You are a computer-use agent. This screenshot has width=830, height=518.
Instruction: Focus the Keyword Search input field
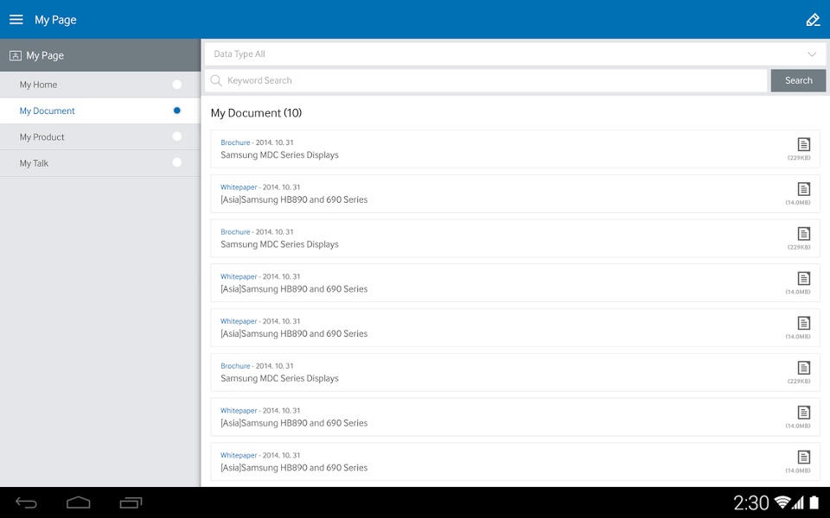tap(486, 80)
